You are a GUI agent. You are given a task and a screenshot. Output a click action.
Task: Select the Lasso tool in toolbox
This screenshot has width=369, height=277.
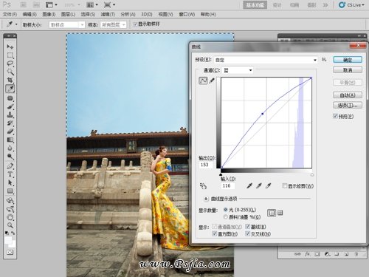10,64
